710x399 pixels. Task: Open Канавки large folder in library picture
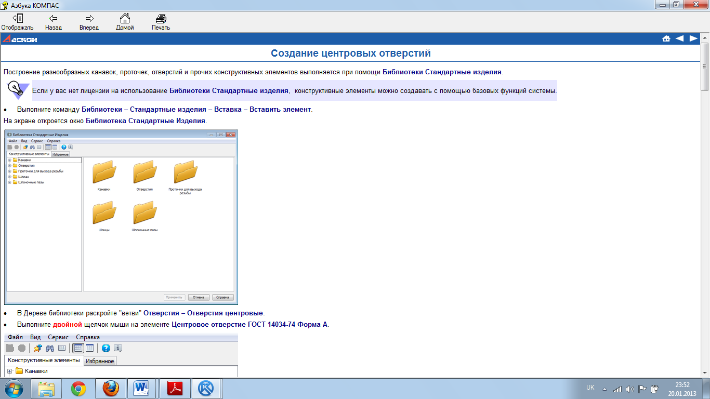pos(104,172)
